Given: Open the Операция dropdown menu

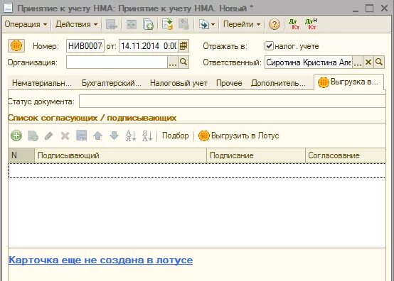Looking at the screenshot, I should point(26,24).
